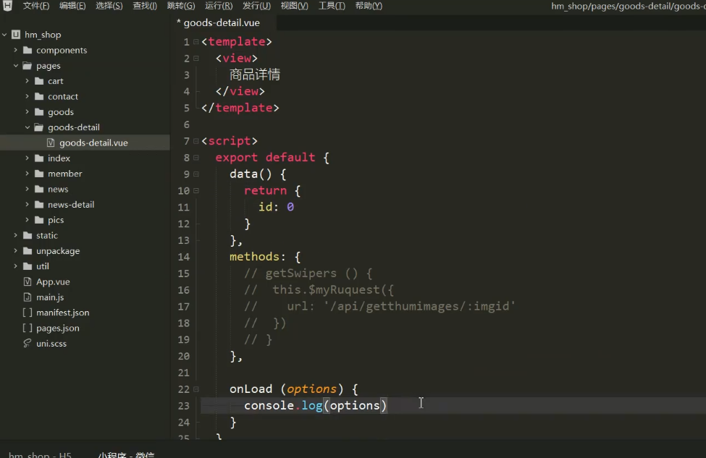Open the 帮助(Y) menu
This screenshot has height=458, width=706.
click(369, 6)
